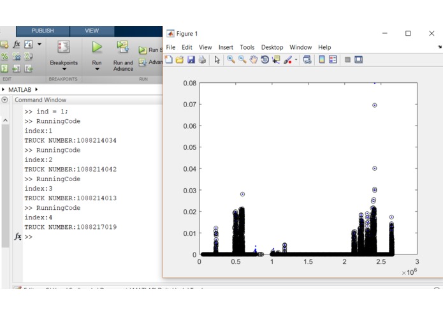Open Insert menu in Figure 1
The height and width of the screenshot is (315, 443).
226,47
